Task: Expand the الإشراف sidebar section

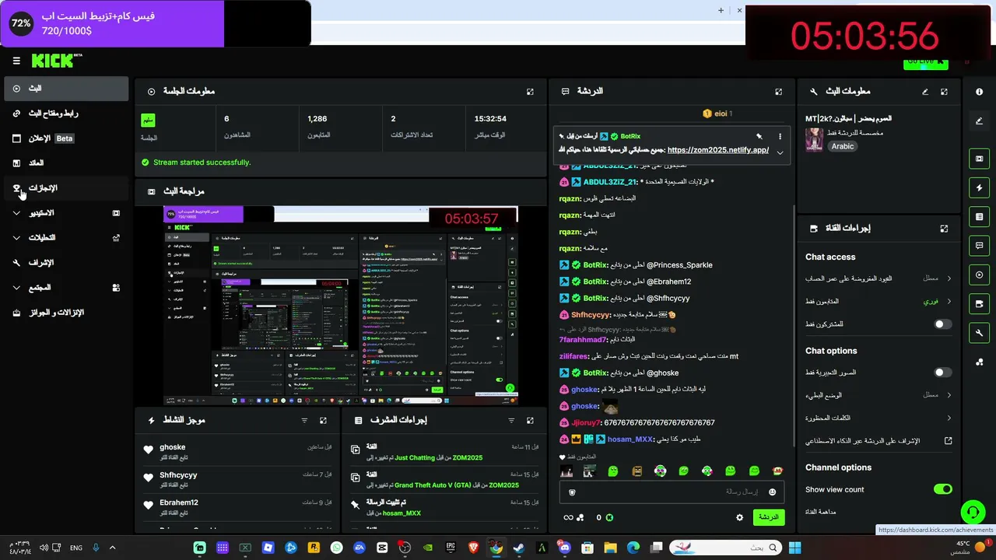Action: [65, 263]
